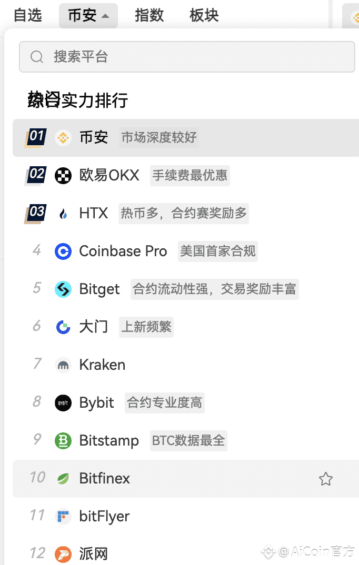Open the 板块 menu item
This screenshot has height=565, width=359.
(203, 15)
